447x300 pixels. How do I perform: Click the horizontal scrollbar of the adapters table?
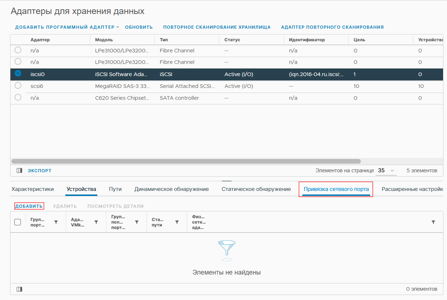186,161
